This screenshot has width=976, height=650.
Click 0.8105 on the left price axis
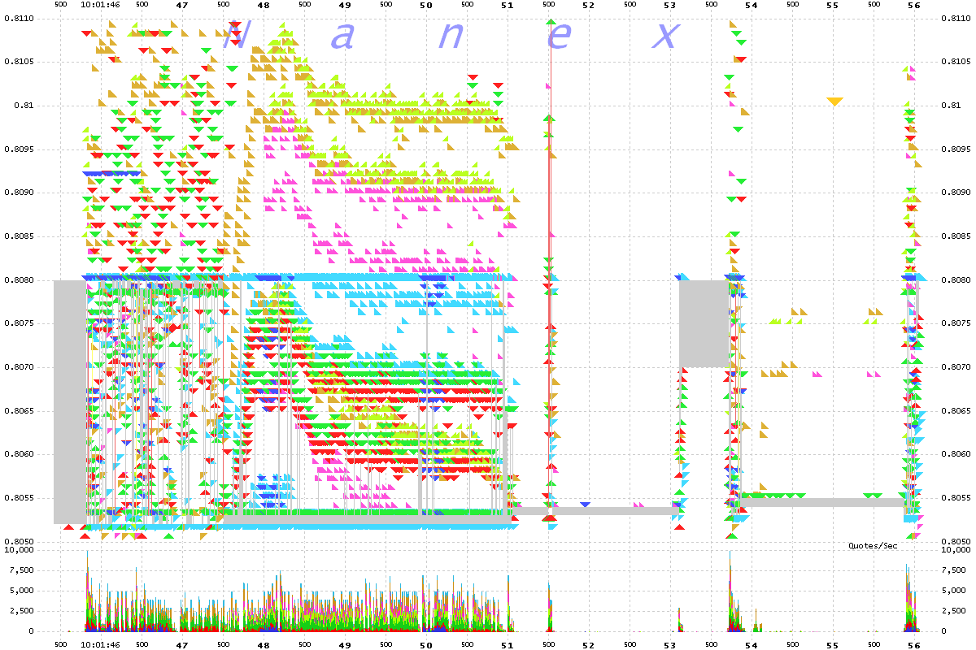[20, 62]
